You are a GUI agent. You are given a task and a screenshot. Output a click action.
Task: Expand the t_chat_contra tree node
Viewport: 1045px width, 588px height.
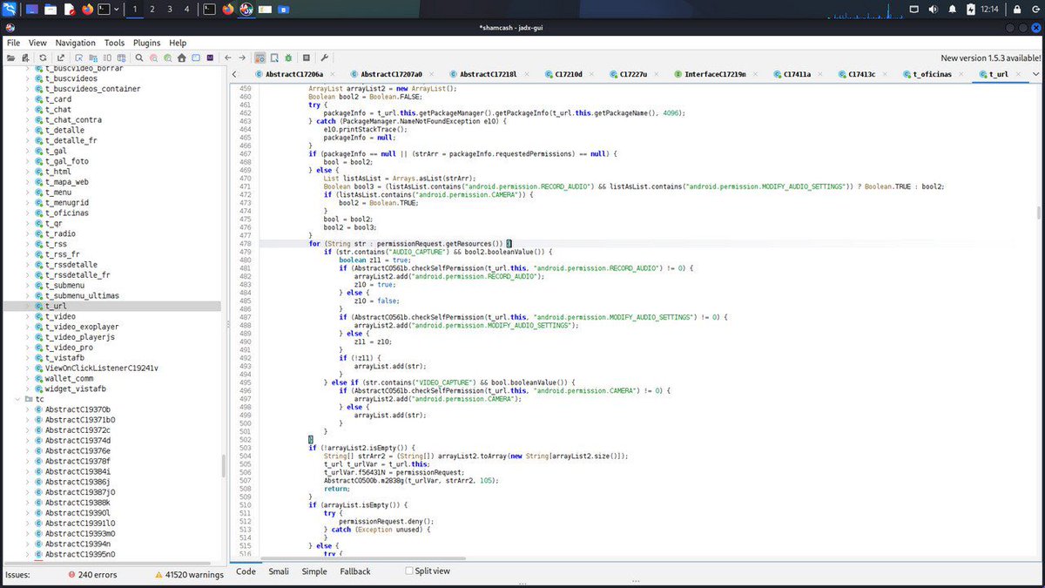[x=27, y=120]
